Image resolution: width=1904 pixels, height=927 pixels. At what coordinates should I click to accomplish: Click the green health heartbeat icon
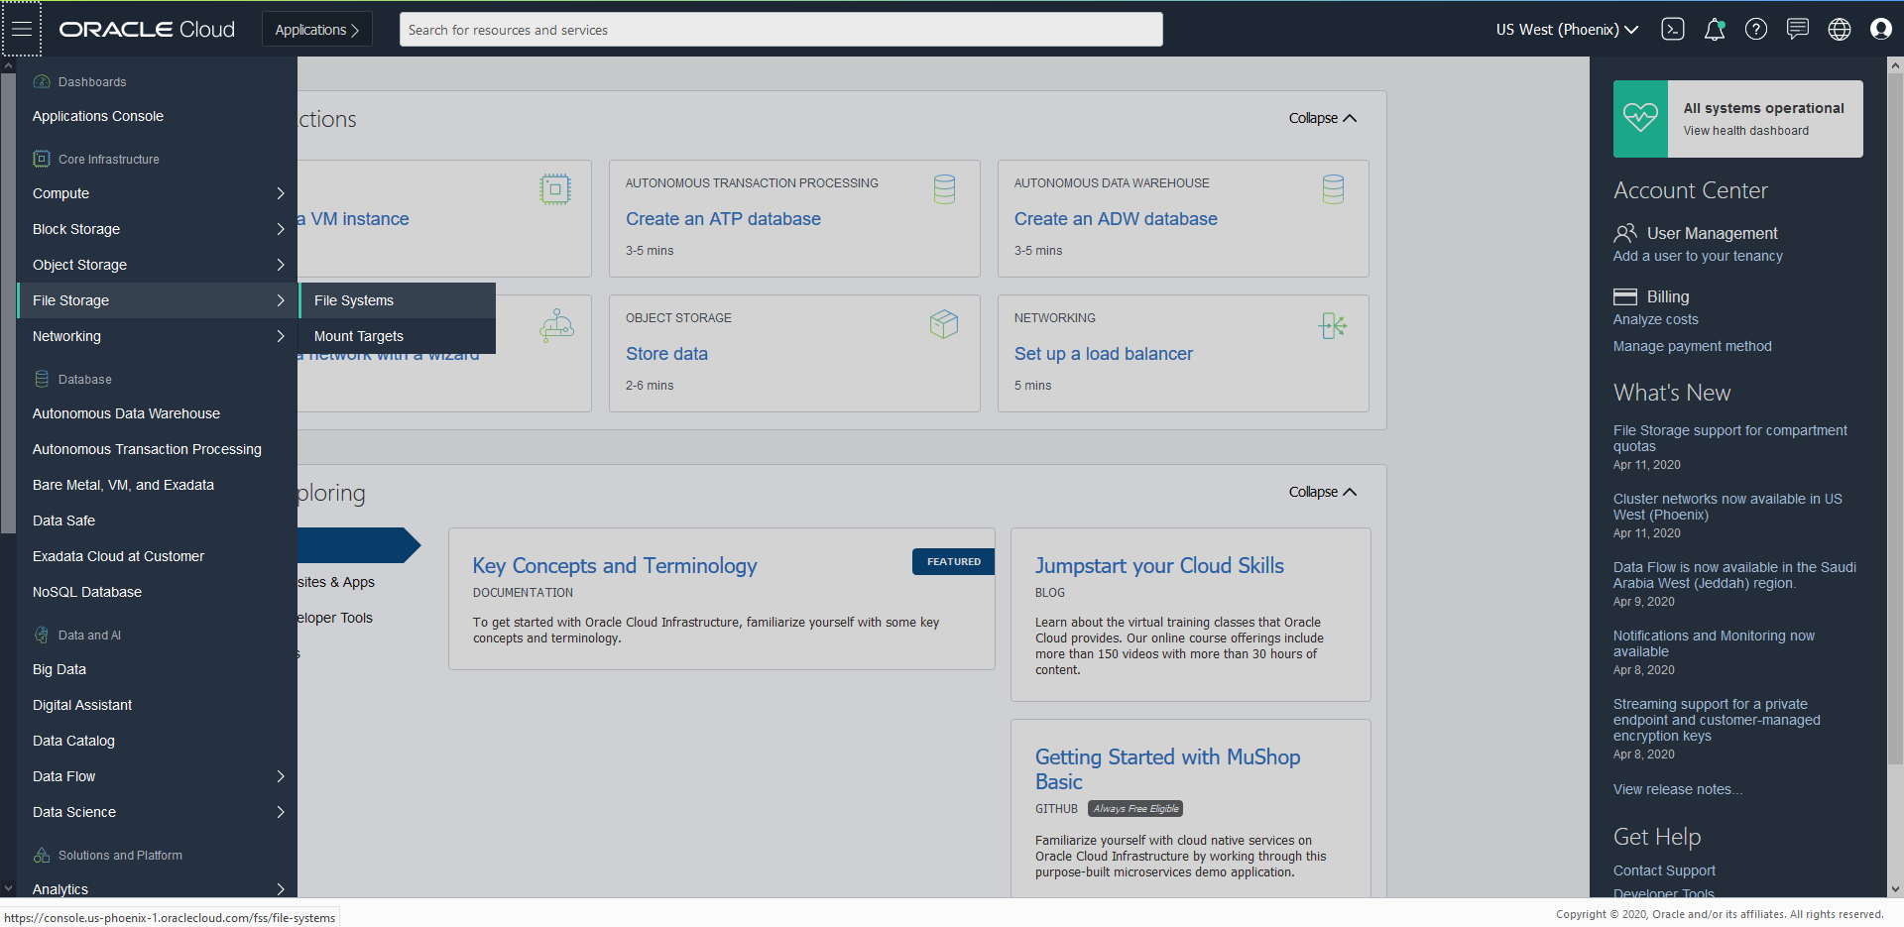coord(1640,118)
